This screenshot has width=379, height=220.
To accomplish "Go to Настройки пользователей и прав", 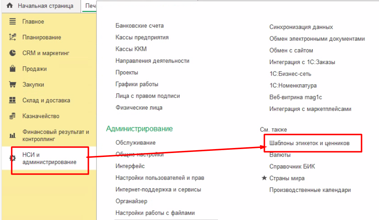I will click(x=160, y=178).
